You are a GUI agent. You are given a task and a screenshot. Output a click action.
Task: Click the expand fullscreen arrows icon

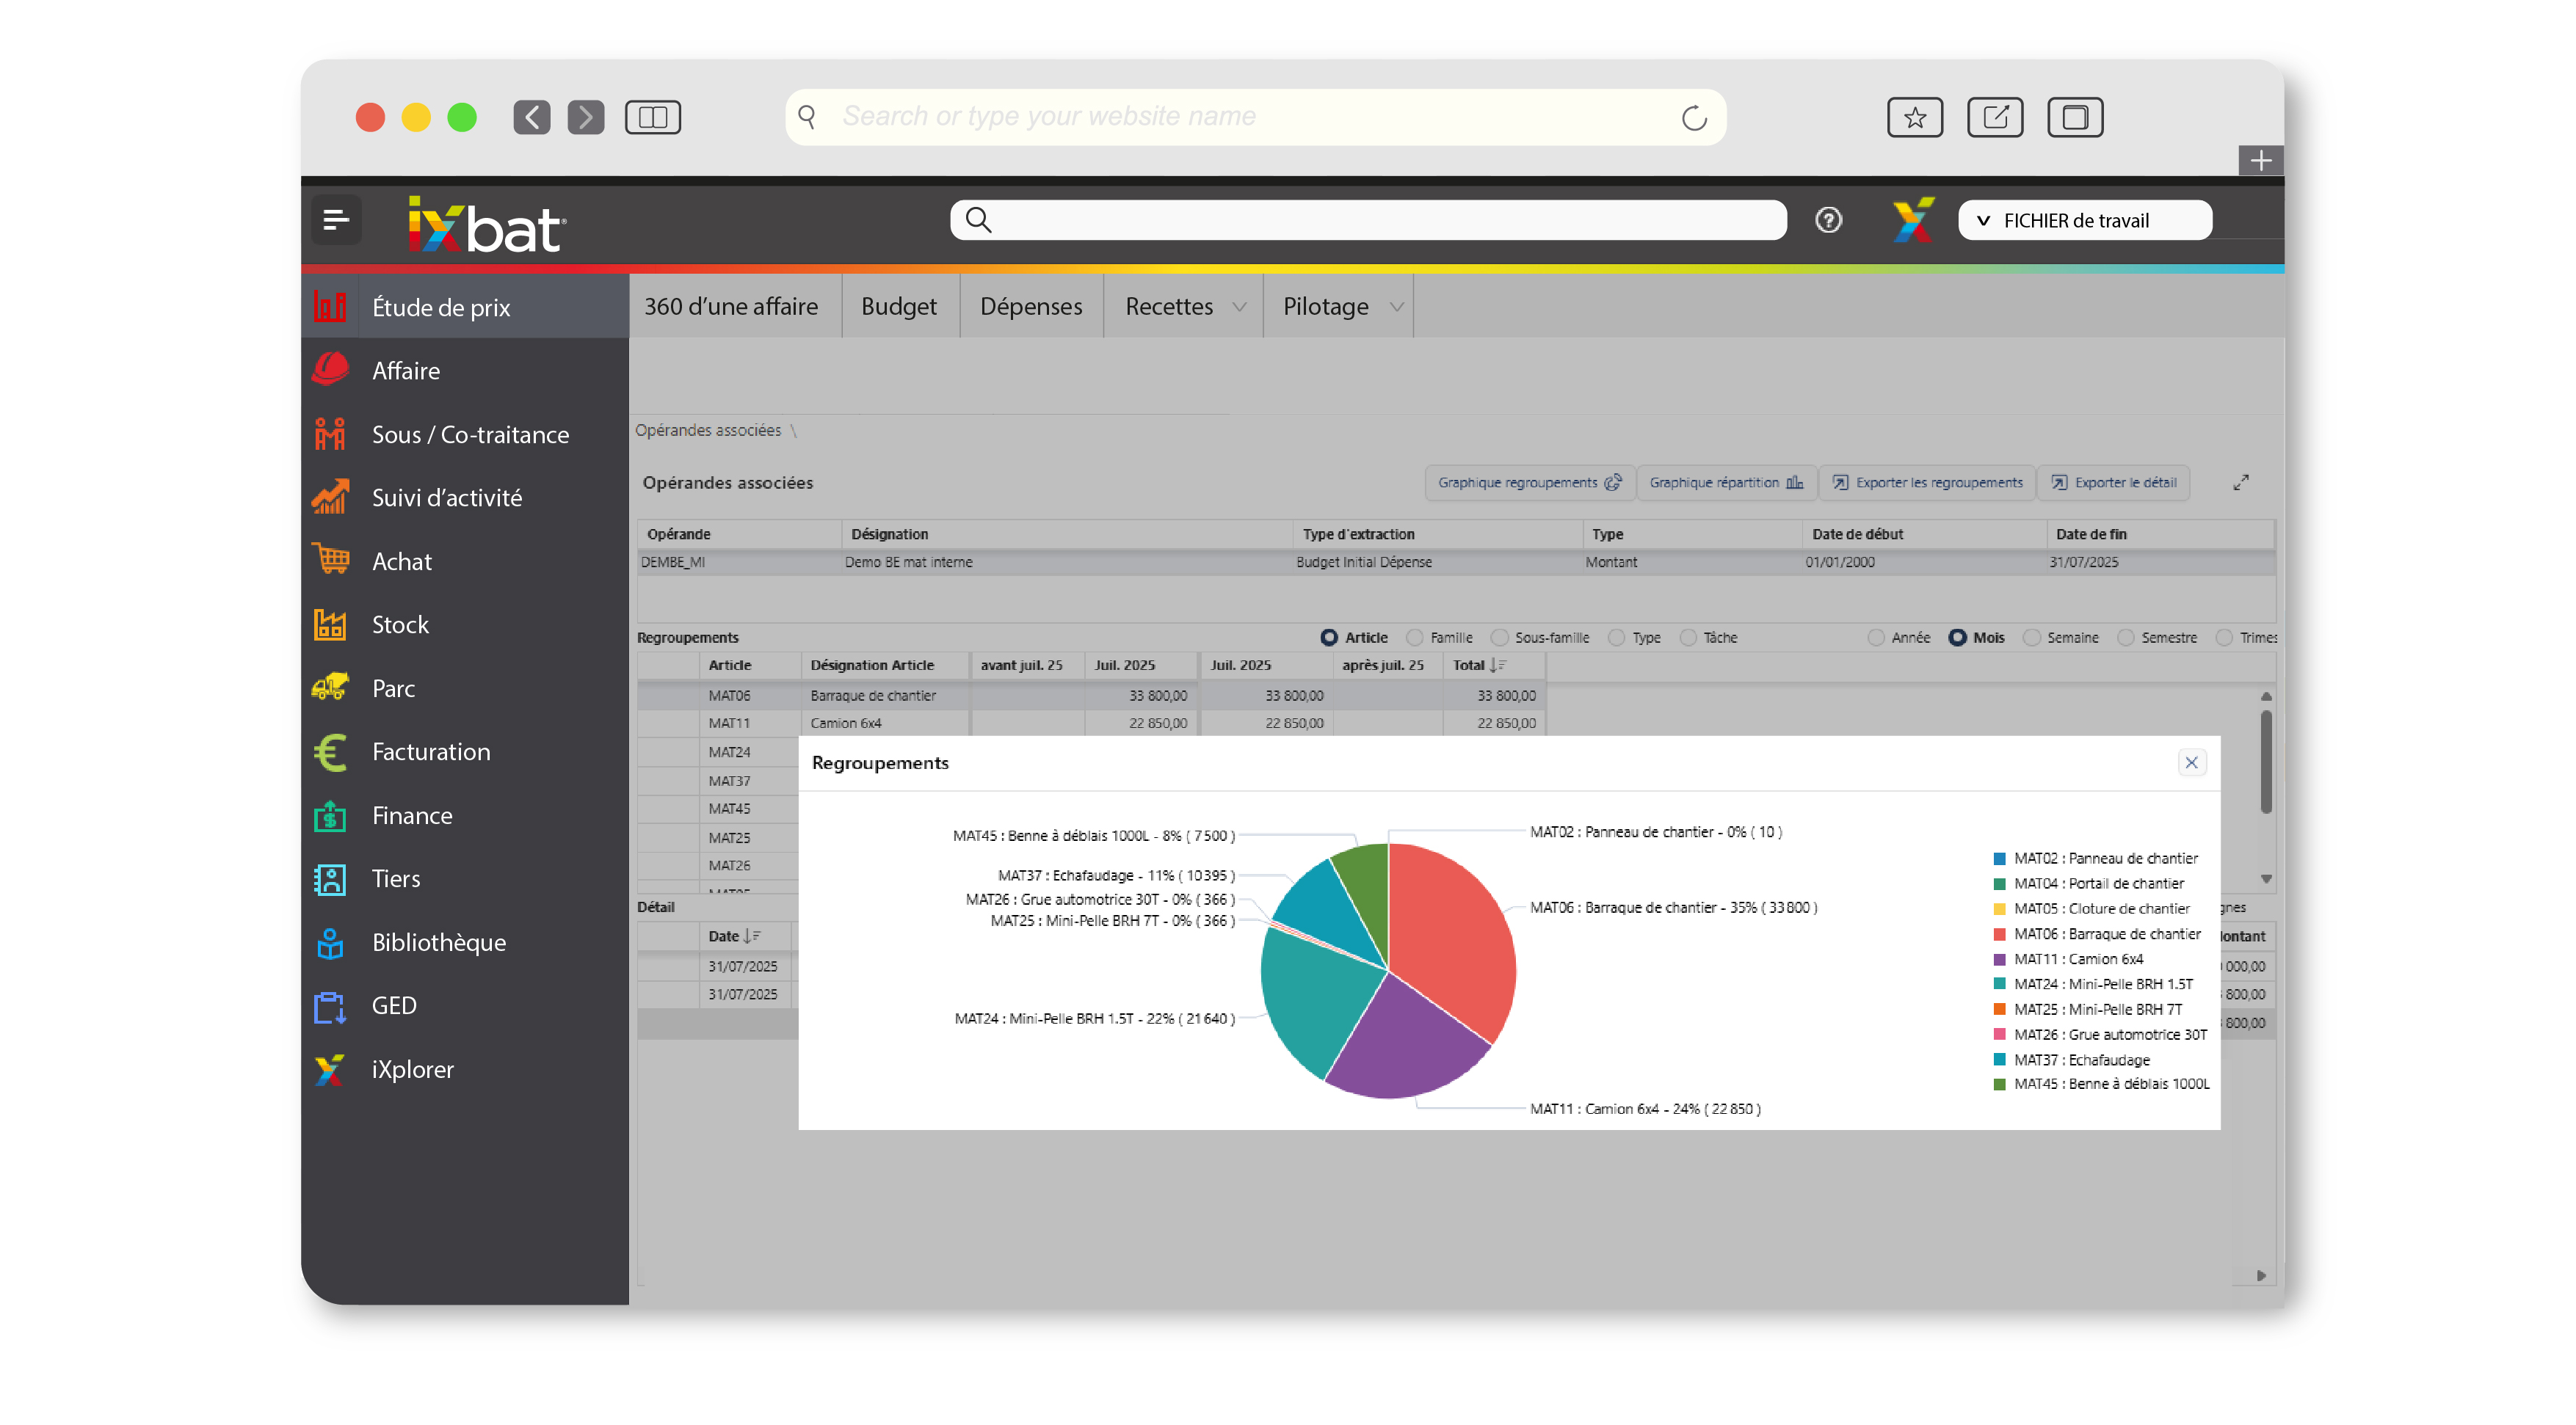pyautogui.click(x=2241, y=483)
